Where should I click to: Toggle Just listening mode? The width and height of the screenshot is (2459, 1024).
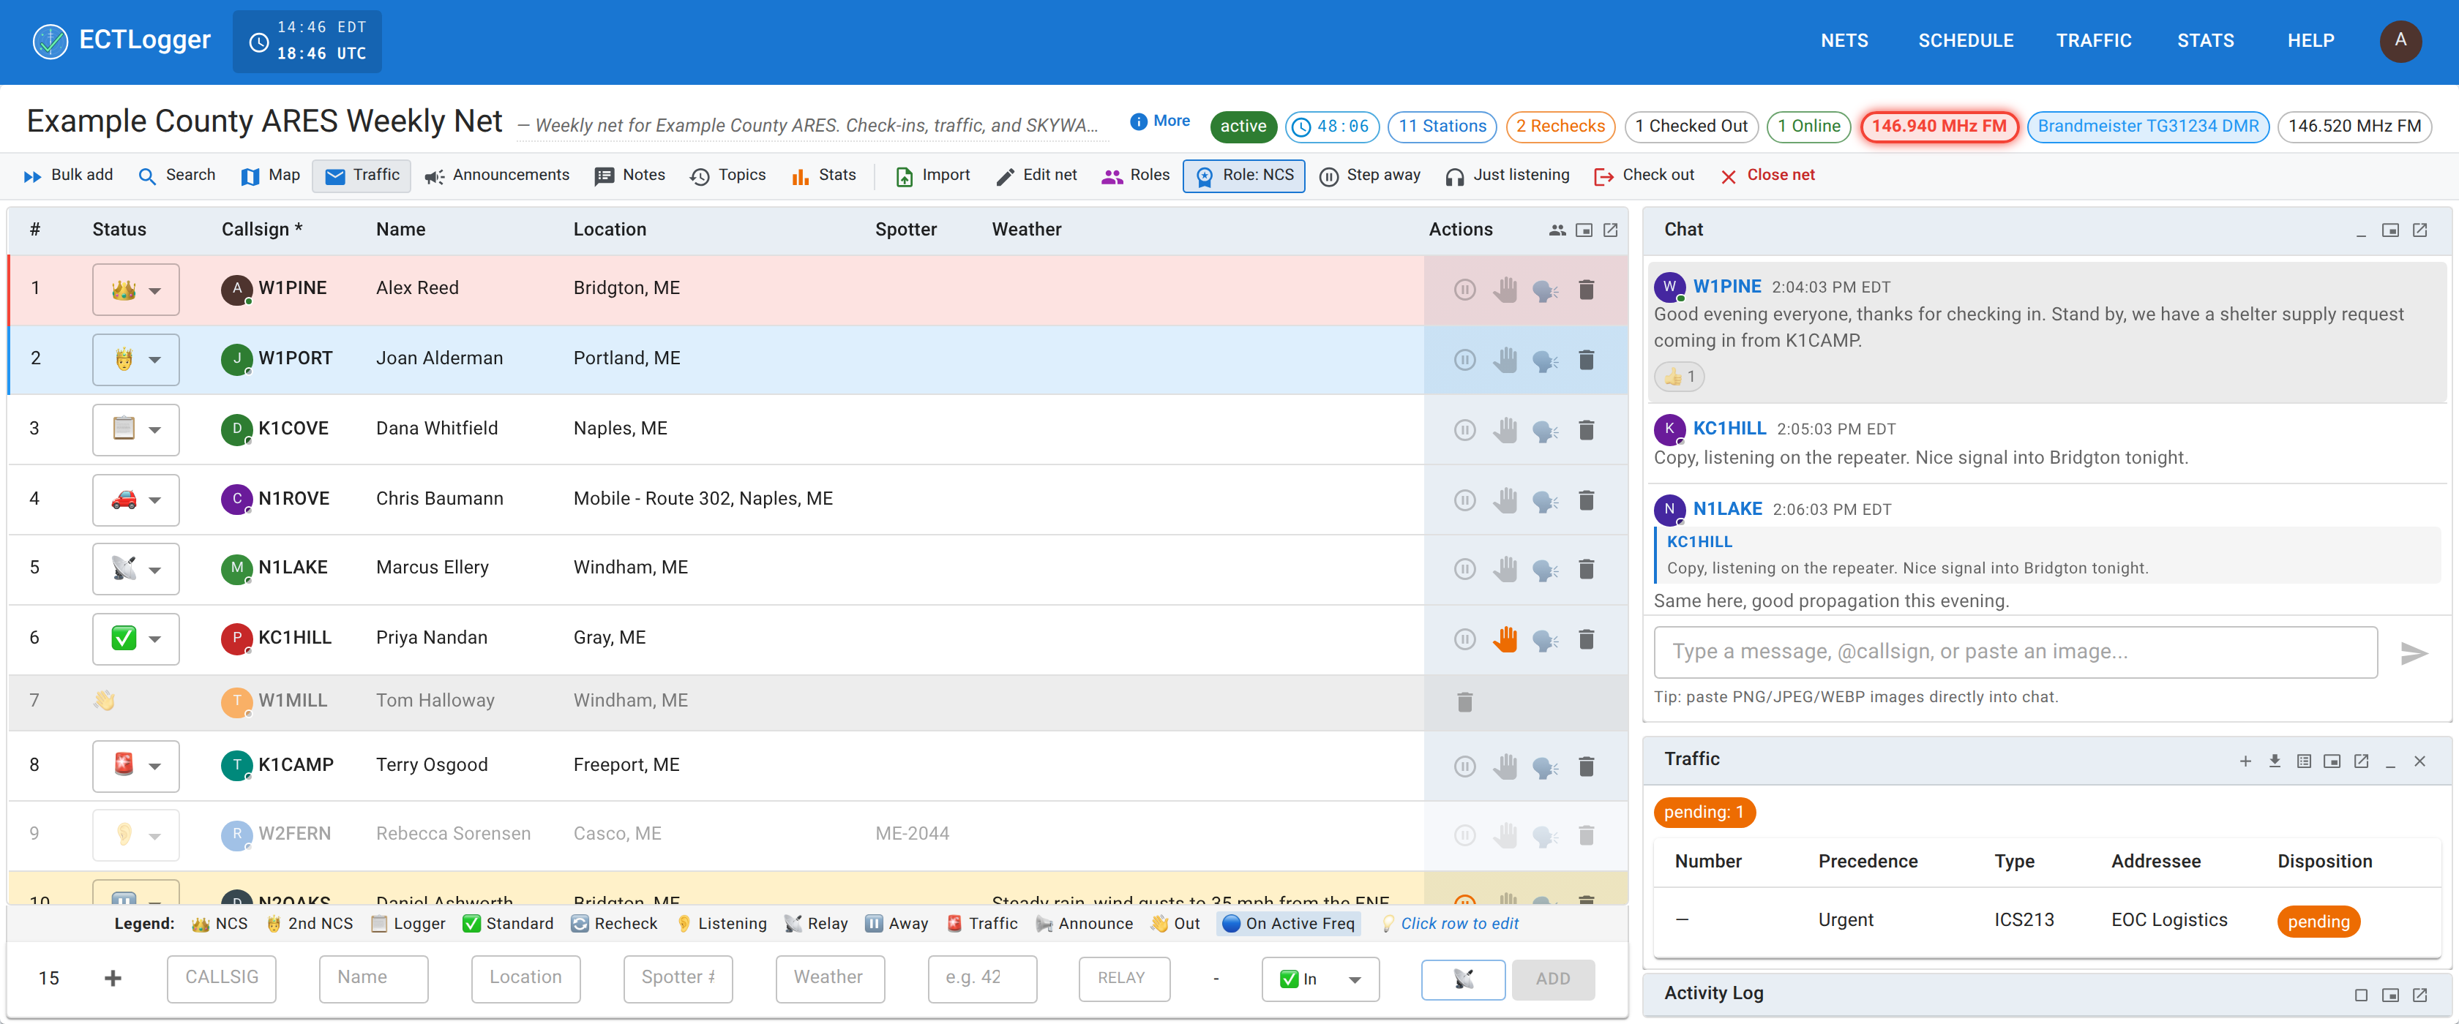point(1506,176)
